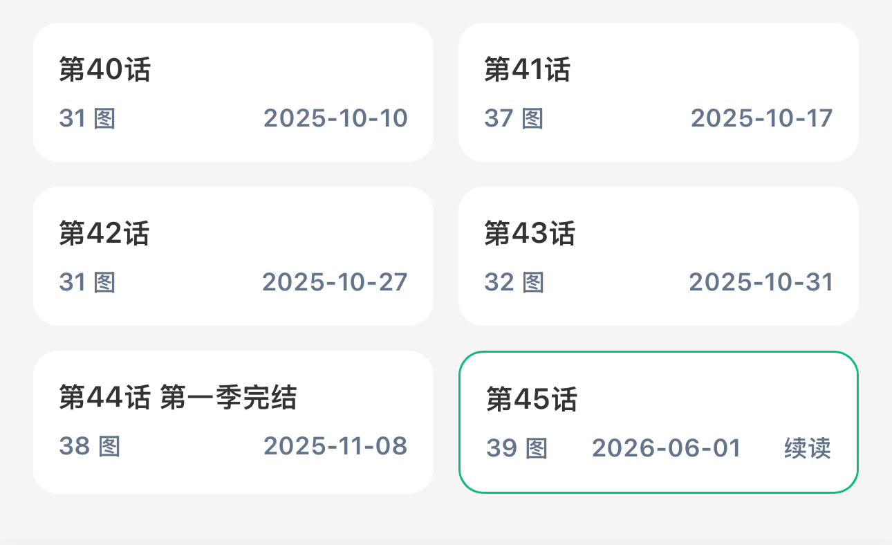Tap the 续读 continue reading link
The image size is (892, 545).
[807, 448]
